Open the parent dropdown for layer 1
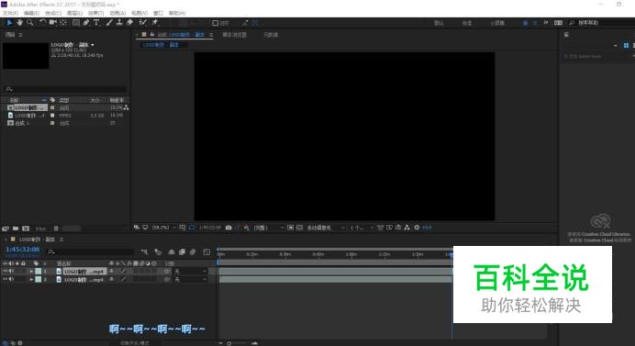Screen dimensions: 635x346 click(190, 272)
